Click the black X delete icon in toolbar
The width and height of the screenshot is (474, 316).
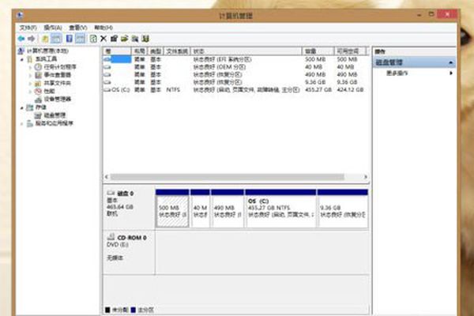click(x=103, y=37)
